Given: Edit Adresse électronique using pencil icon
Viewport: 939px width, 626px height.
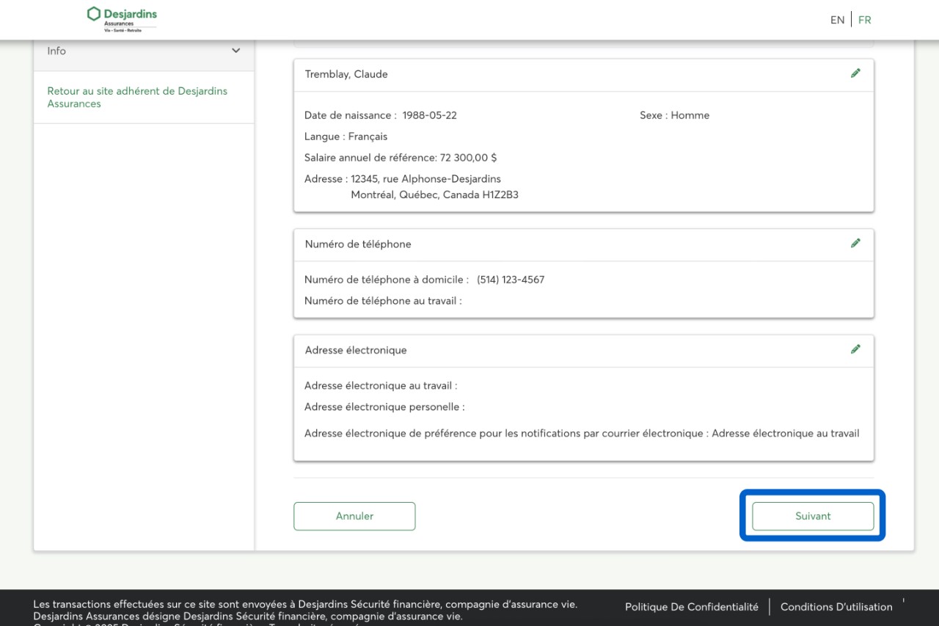Looking at the screenshot, I should coord(855,349).
